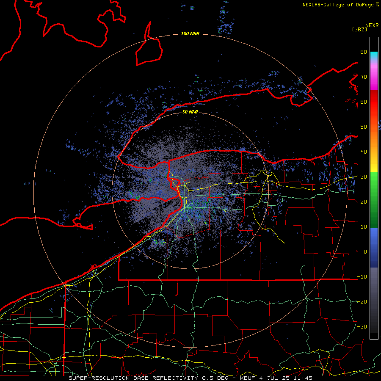Screen dimensions: 381x381
Task: Click the KBUF 4 JUL 25 11:45 timestamp
Action: coord(276,378)
